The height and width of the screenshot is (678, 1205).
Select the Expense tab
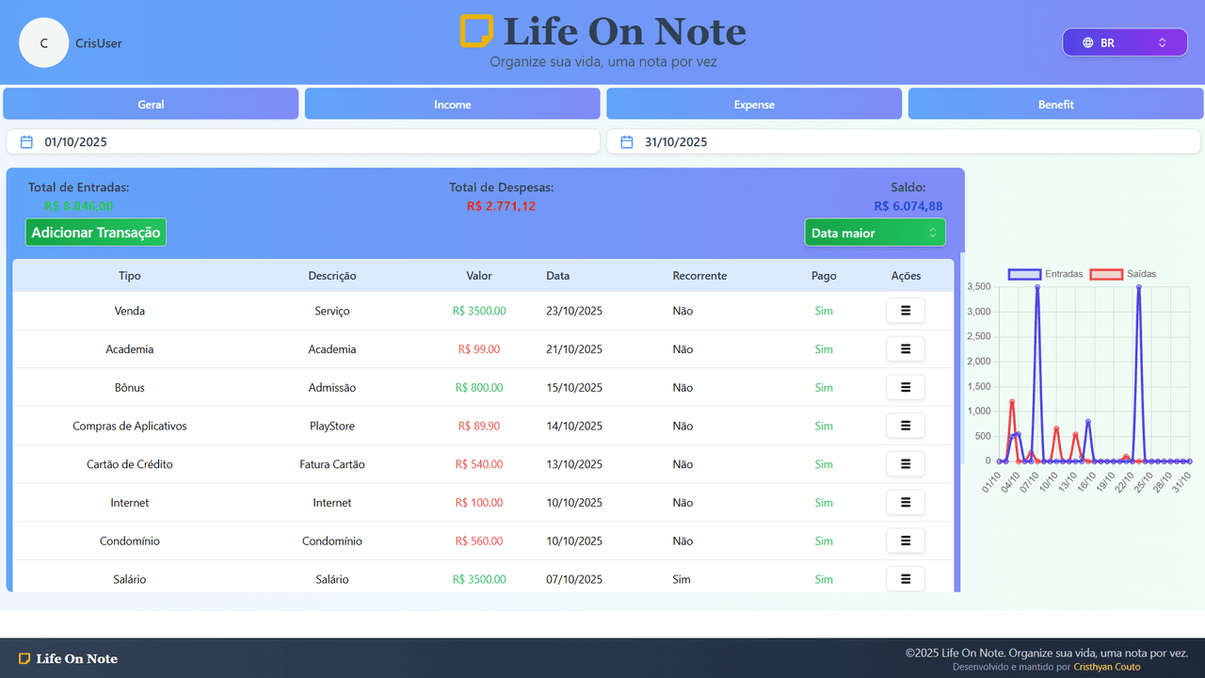click(x=754, y=105)
